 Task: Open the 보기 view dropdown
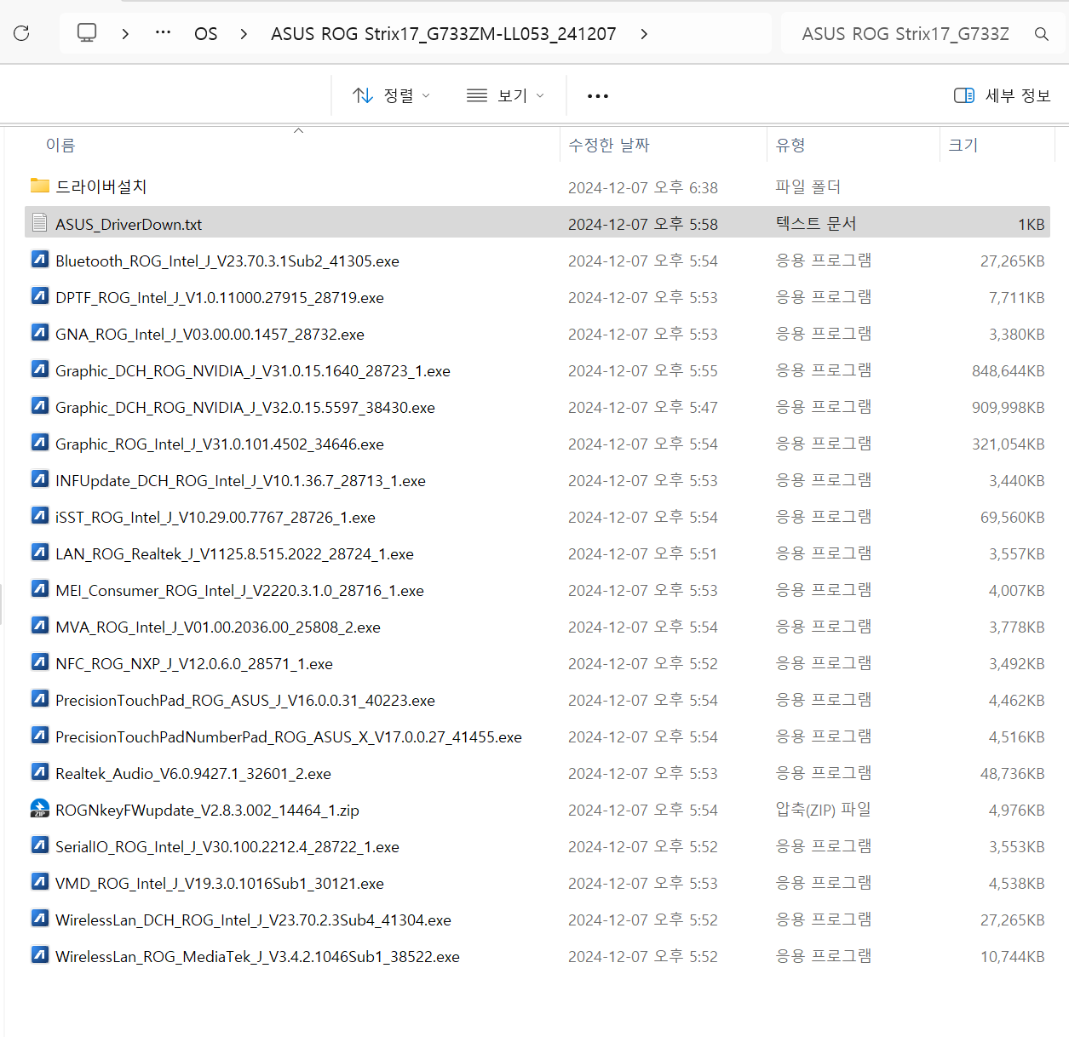(x=506, y=95)
